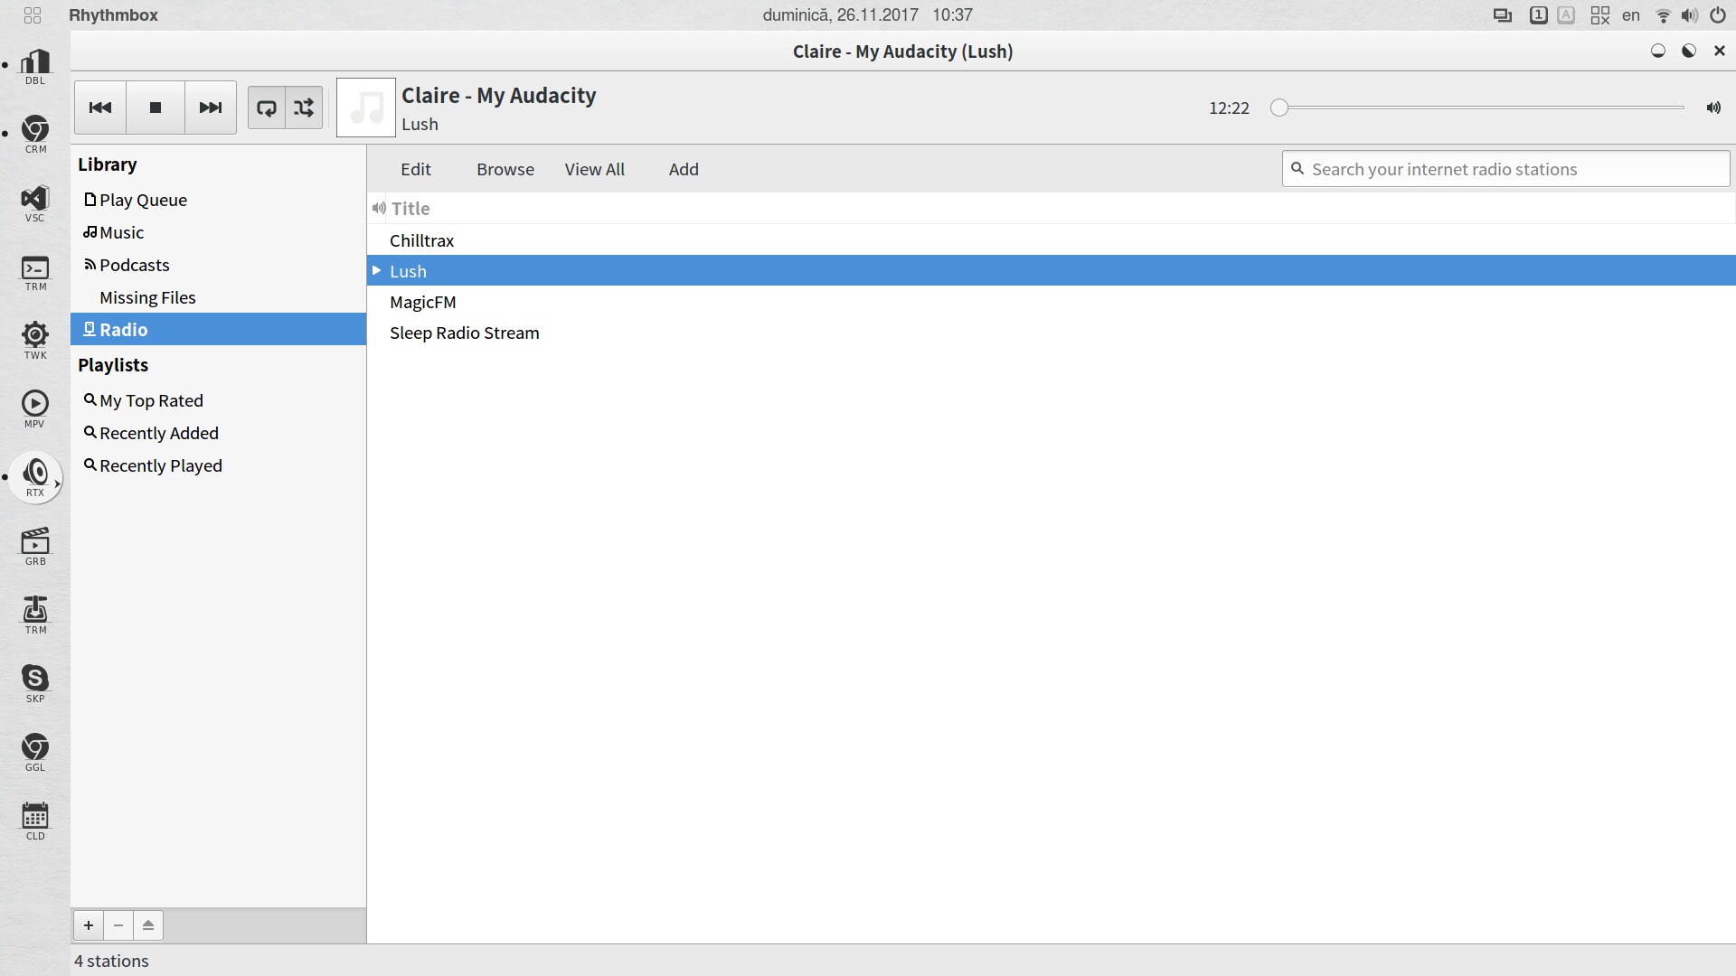
Task: Click the eject device button in the sidebar
Action: 148,925
